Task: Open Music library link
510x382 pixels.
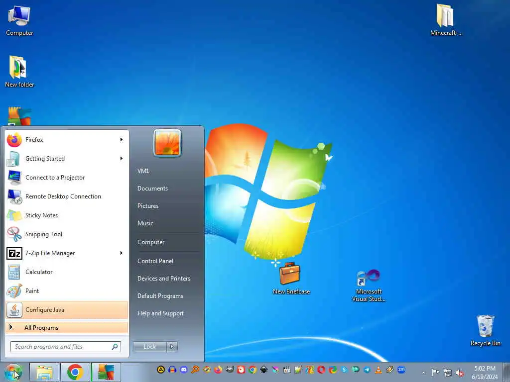Action: coord(145,223)
